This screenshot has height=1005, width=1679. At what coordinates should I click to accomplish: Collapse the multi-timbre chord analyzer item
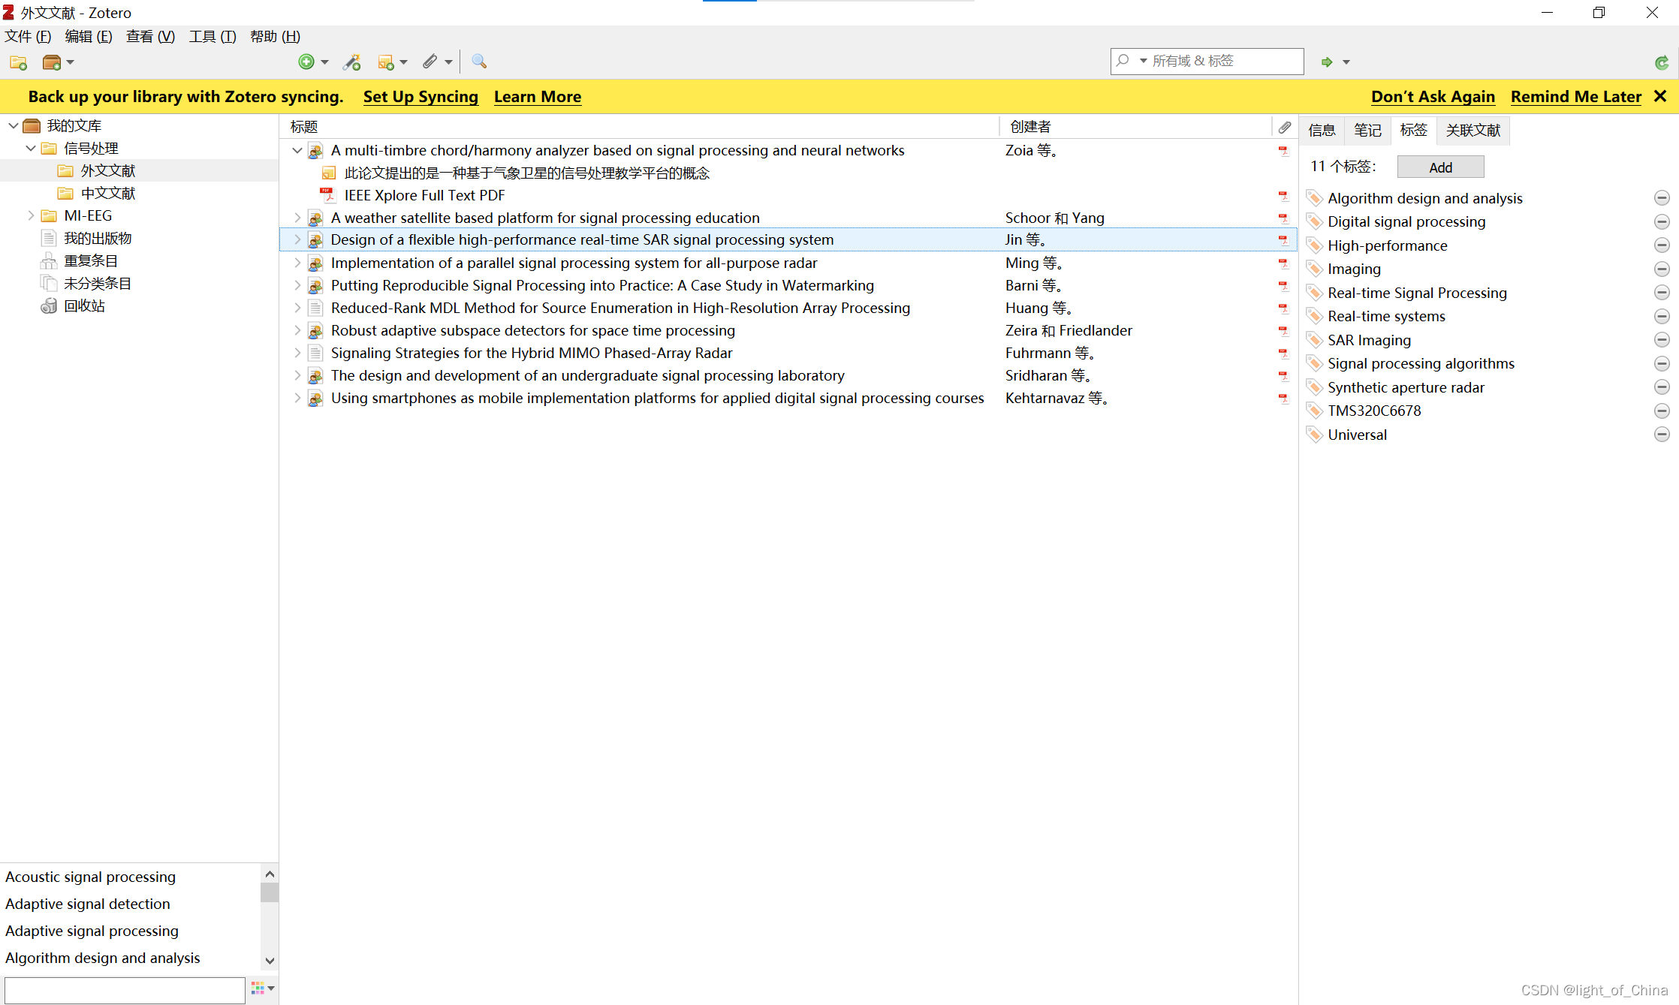click(297, 151)
